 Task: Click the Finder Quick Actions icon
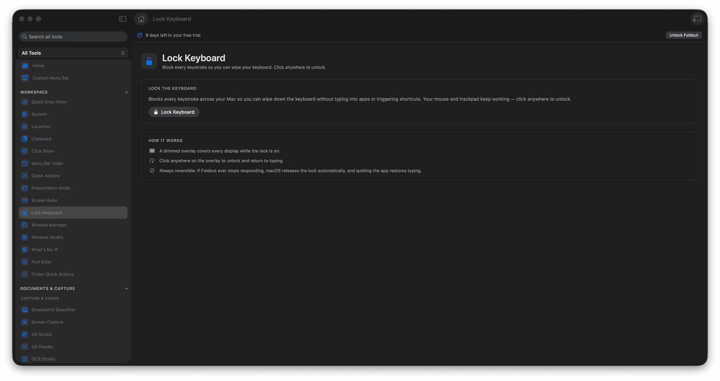point(25,274)
